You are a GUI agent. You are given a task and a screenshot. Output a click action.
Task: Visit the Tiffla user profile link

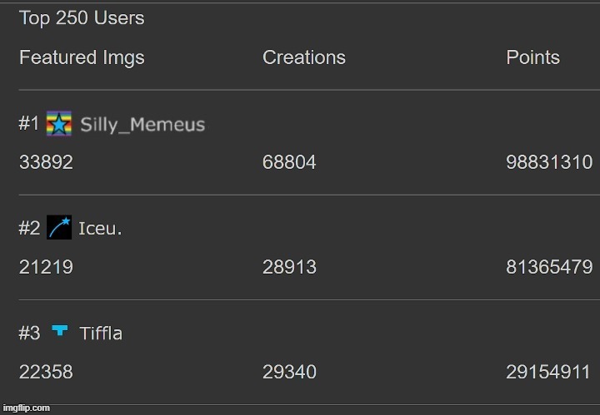101,333
